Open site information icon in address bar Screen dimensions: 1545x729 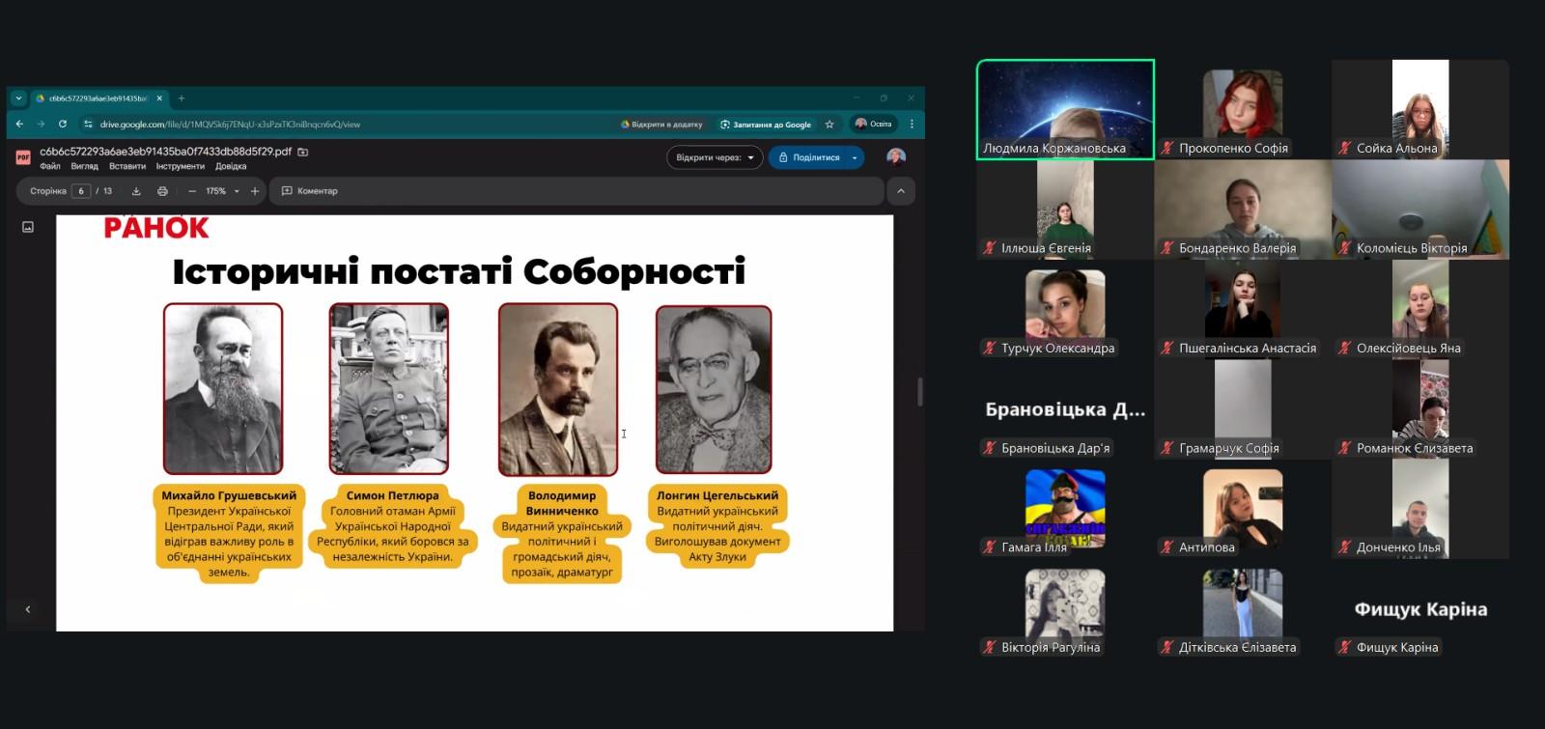click(88, 124)
